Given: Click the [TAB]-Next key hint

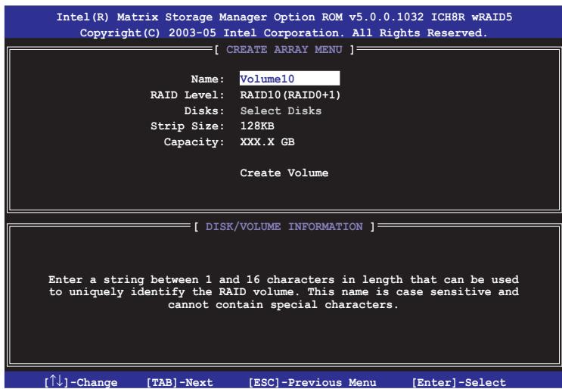Looking at the screenshot, I should click(x=179, y=382).
